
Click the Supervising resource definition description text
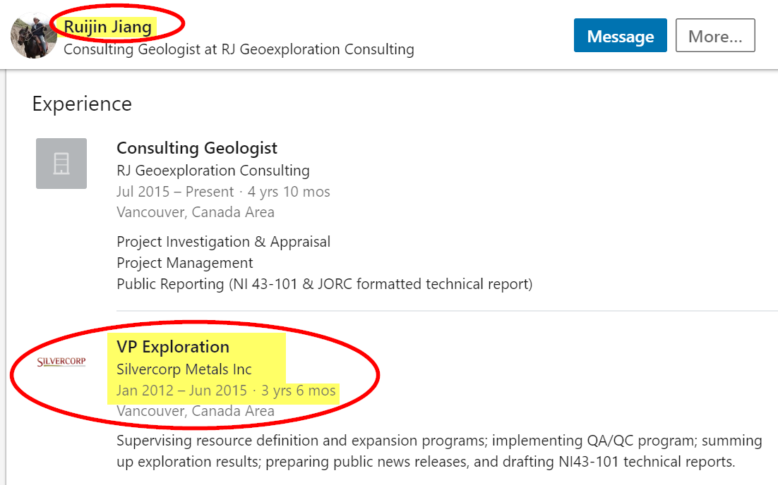tap(439, 451)
